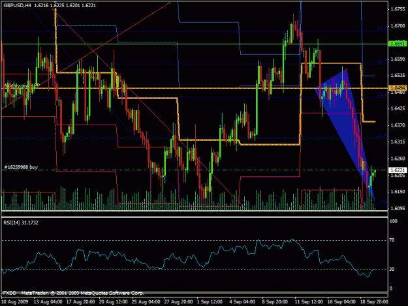Click the 10 Aug 2009 date label
The image size is (408, 306).
(14, 302)
